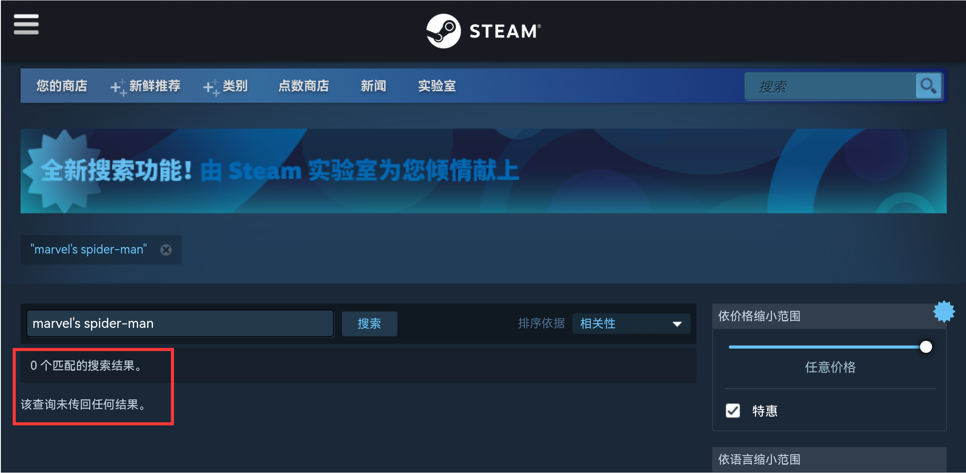Click the new search feature banner

tap(483, 171)
